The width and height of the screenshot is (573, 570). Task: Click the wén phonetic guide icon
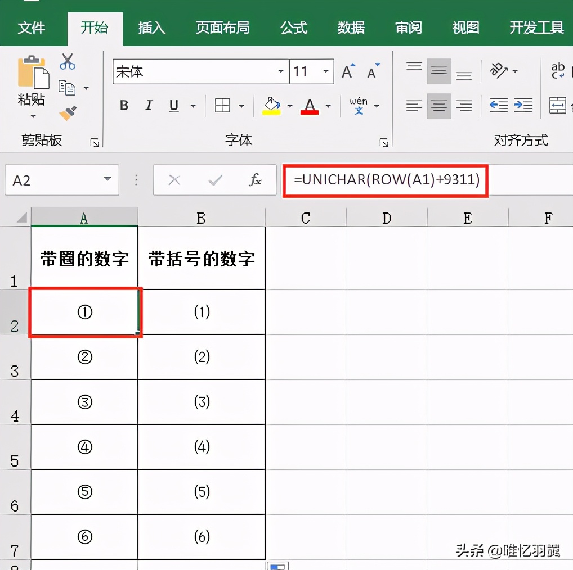(x=359, y=106)
